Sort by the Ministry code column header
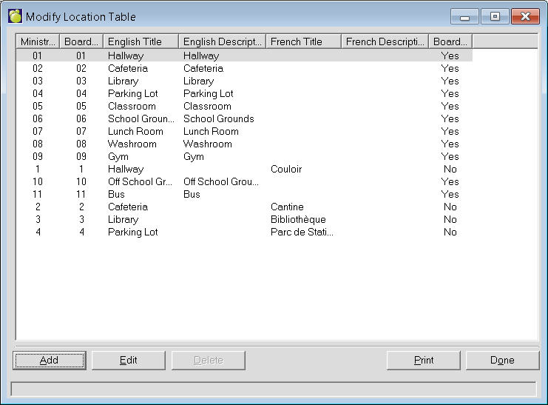This screenshot has width=548, height=405. [38, 41]
